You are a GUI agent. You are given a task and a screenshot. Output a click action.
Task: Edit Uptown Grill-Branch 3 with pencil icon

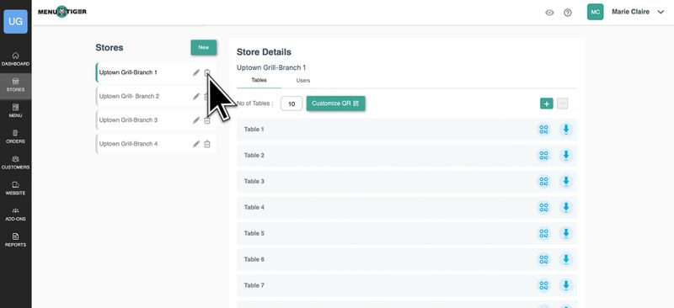tap(196, 120)
